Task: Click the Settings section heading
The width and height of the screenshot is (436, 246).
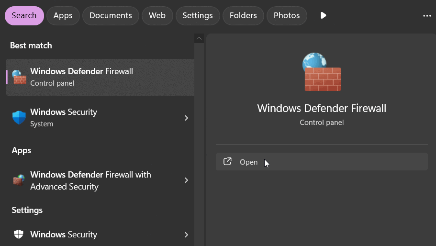Action: point(27,210)
